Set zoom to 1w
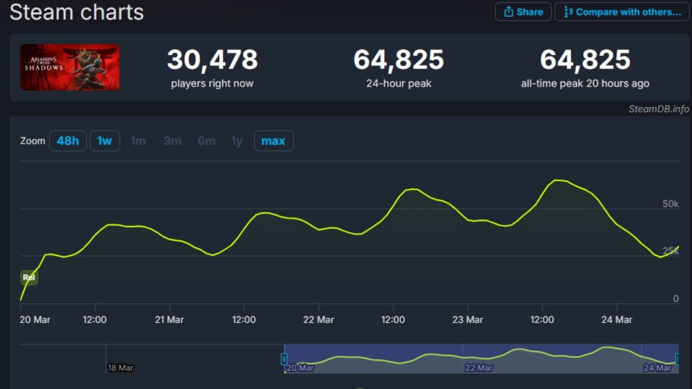Viewport: 692px width, 389px height. pos(104,141)
